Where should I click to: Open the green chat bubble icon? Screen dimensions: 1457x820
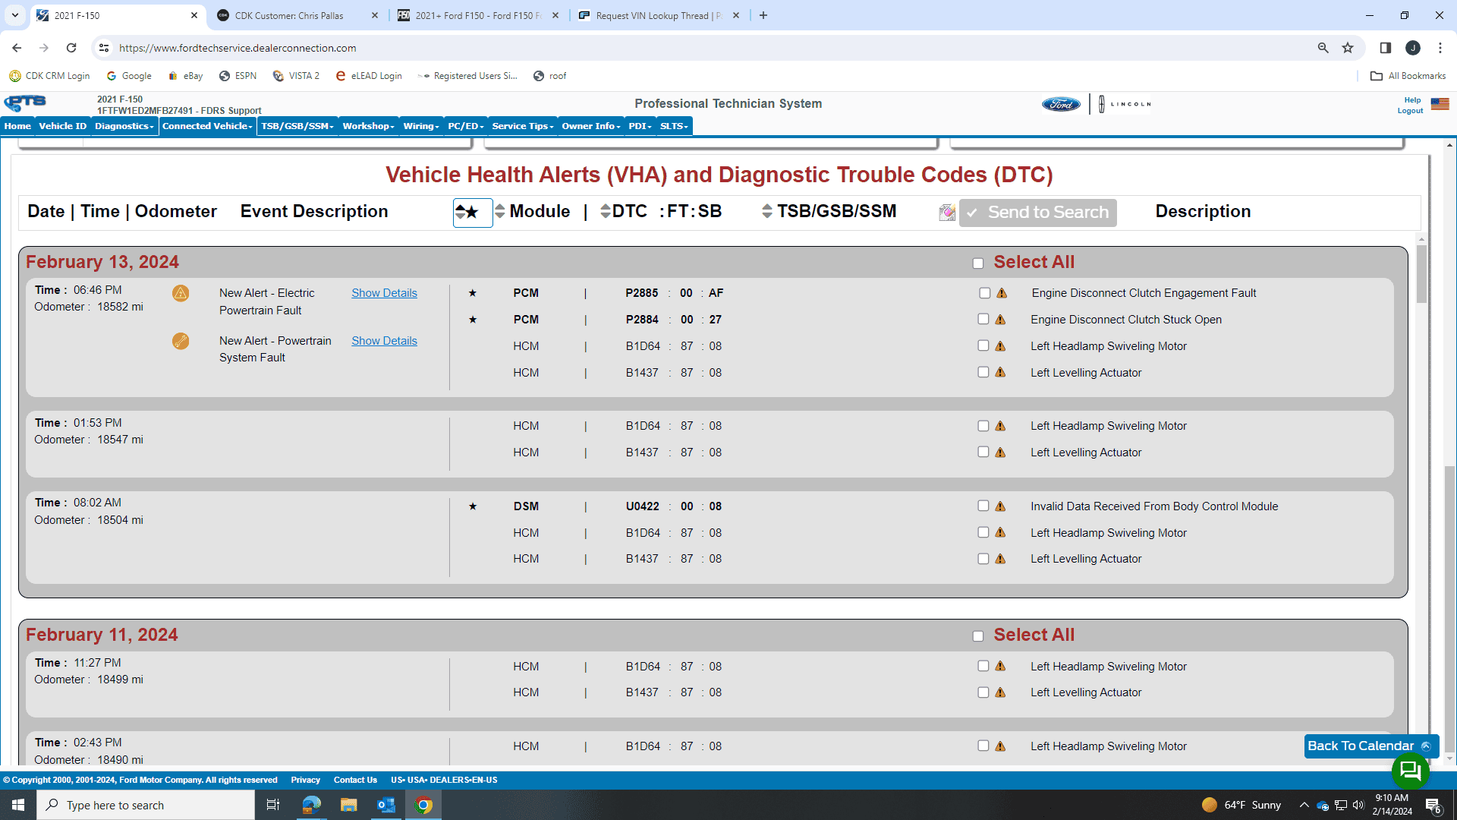[x=1410, y=771]
